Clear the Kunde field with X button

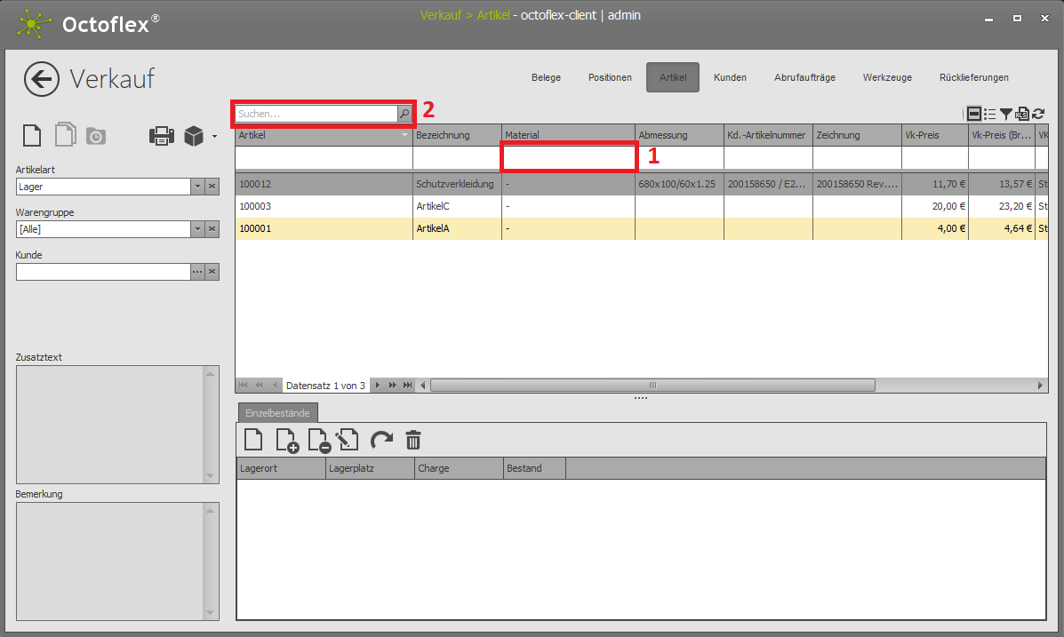[212, 272]
